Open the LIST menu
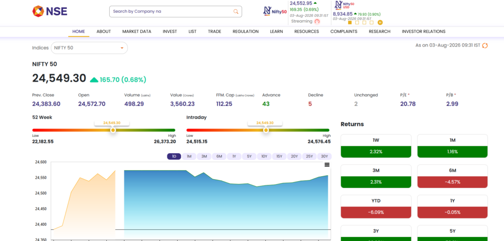 coord(192,31)
